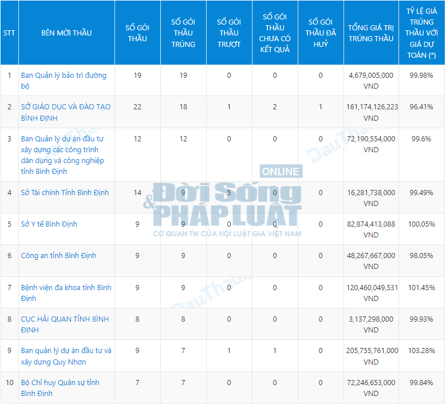Click the SỐ GÓI THẦU ĐÃ HUỶ header

[x=321, y=33]
